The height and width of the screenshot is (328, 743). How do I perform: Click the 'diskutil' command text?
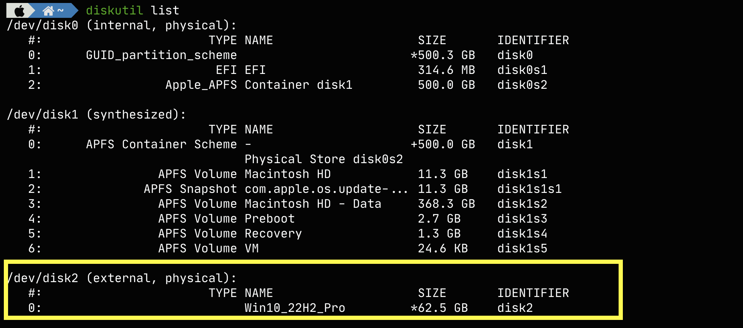click(x=115, y=10)
